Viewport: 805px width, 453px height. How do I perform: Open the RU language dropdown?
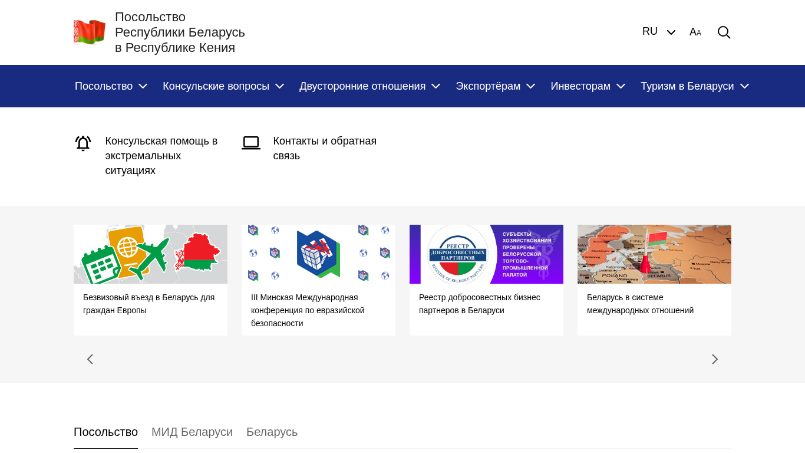coord(658,32)
